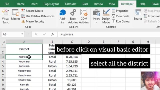Open the Add-ins store
The image size is (160, 90).
tap(63, 16)
